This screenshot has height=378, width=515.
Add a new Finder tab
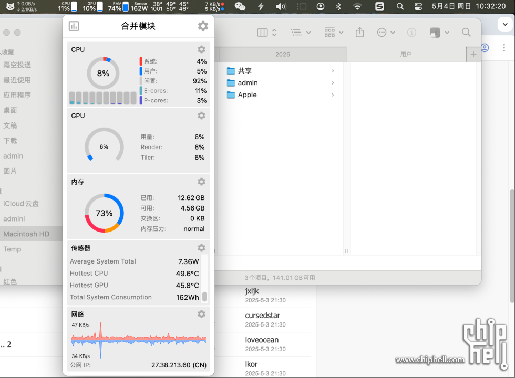tap(473, 55)
